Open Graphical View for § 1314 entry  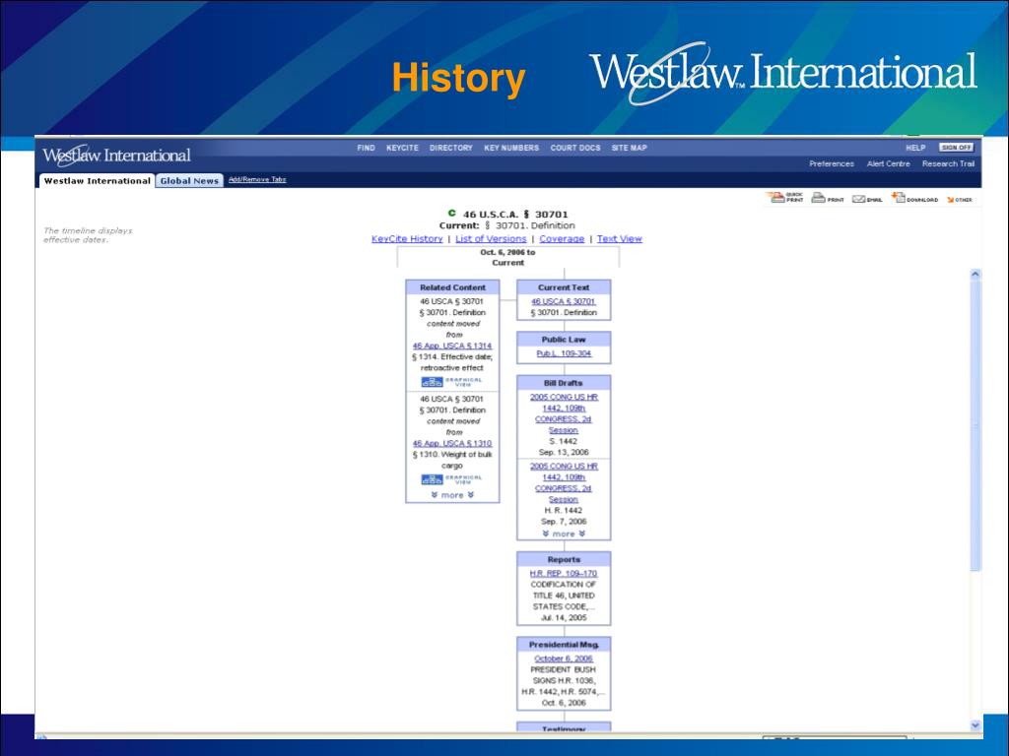click(x=451, y=382)
